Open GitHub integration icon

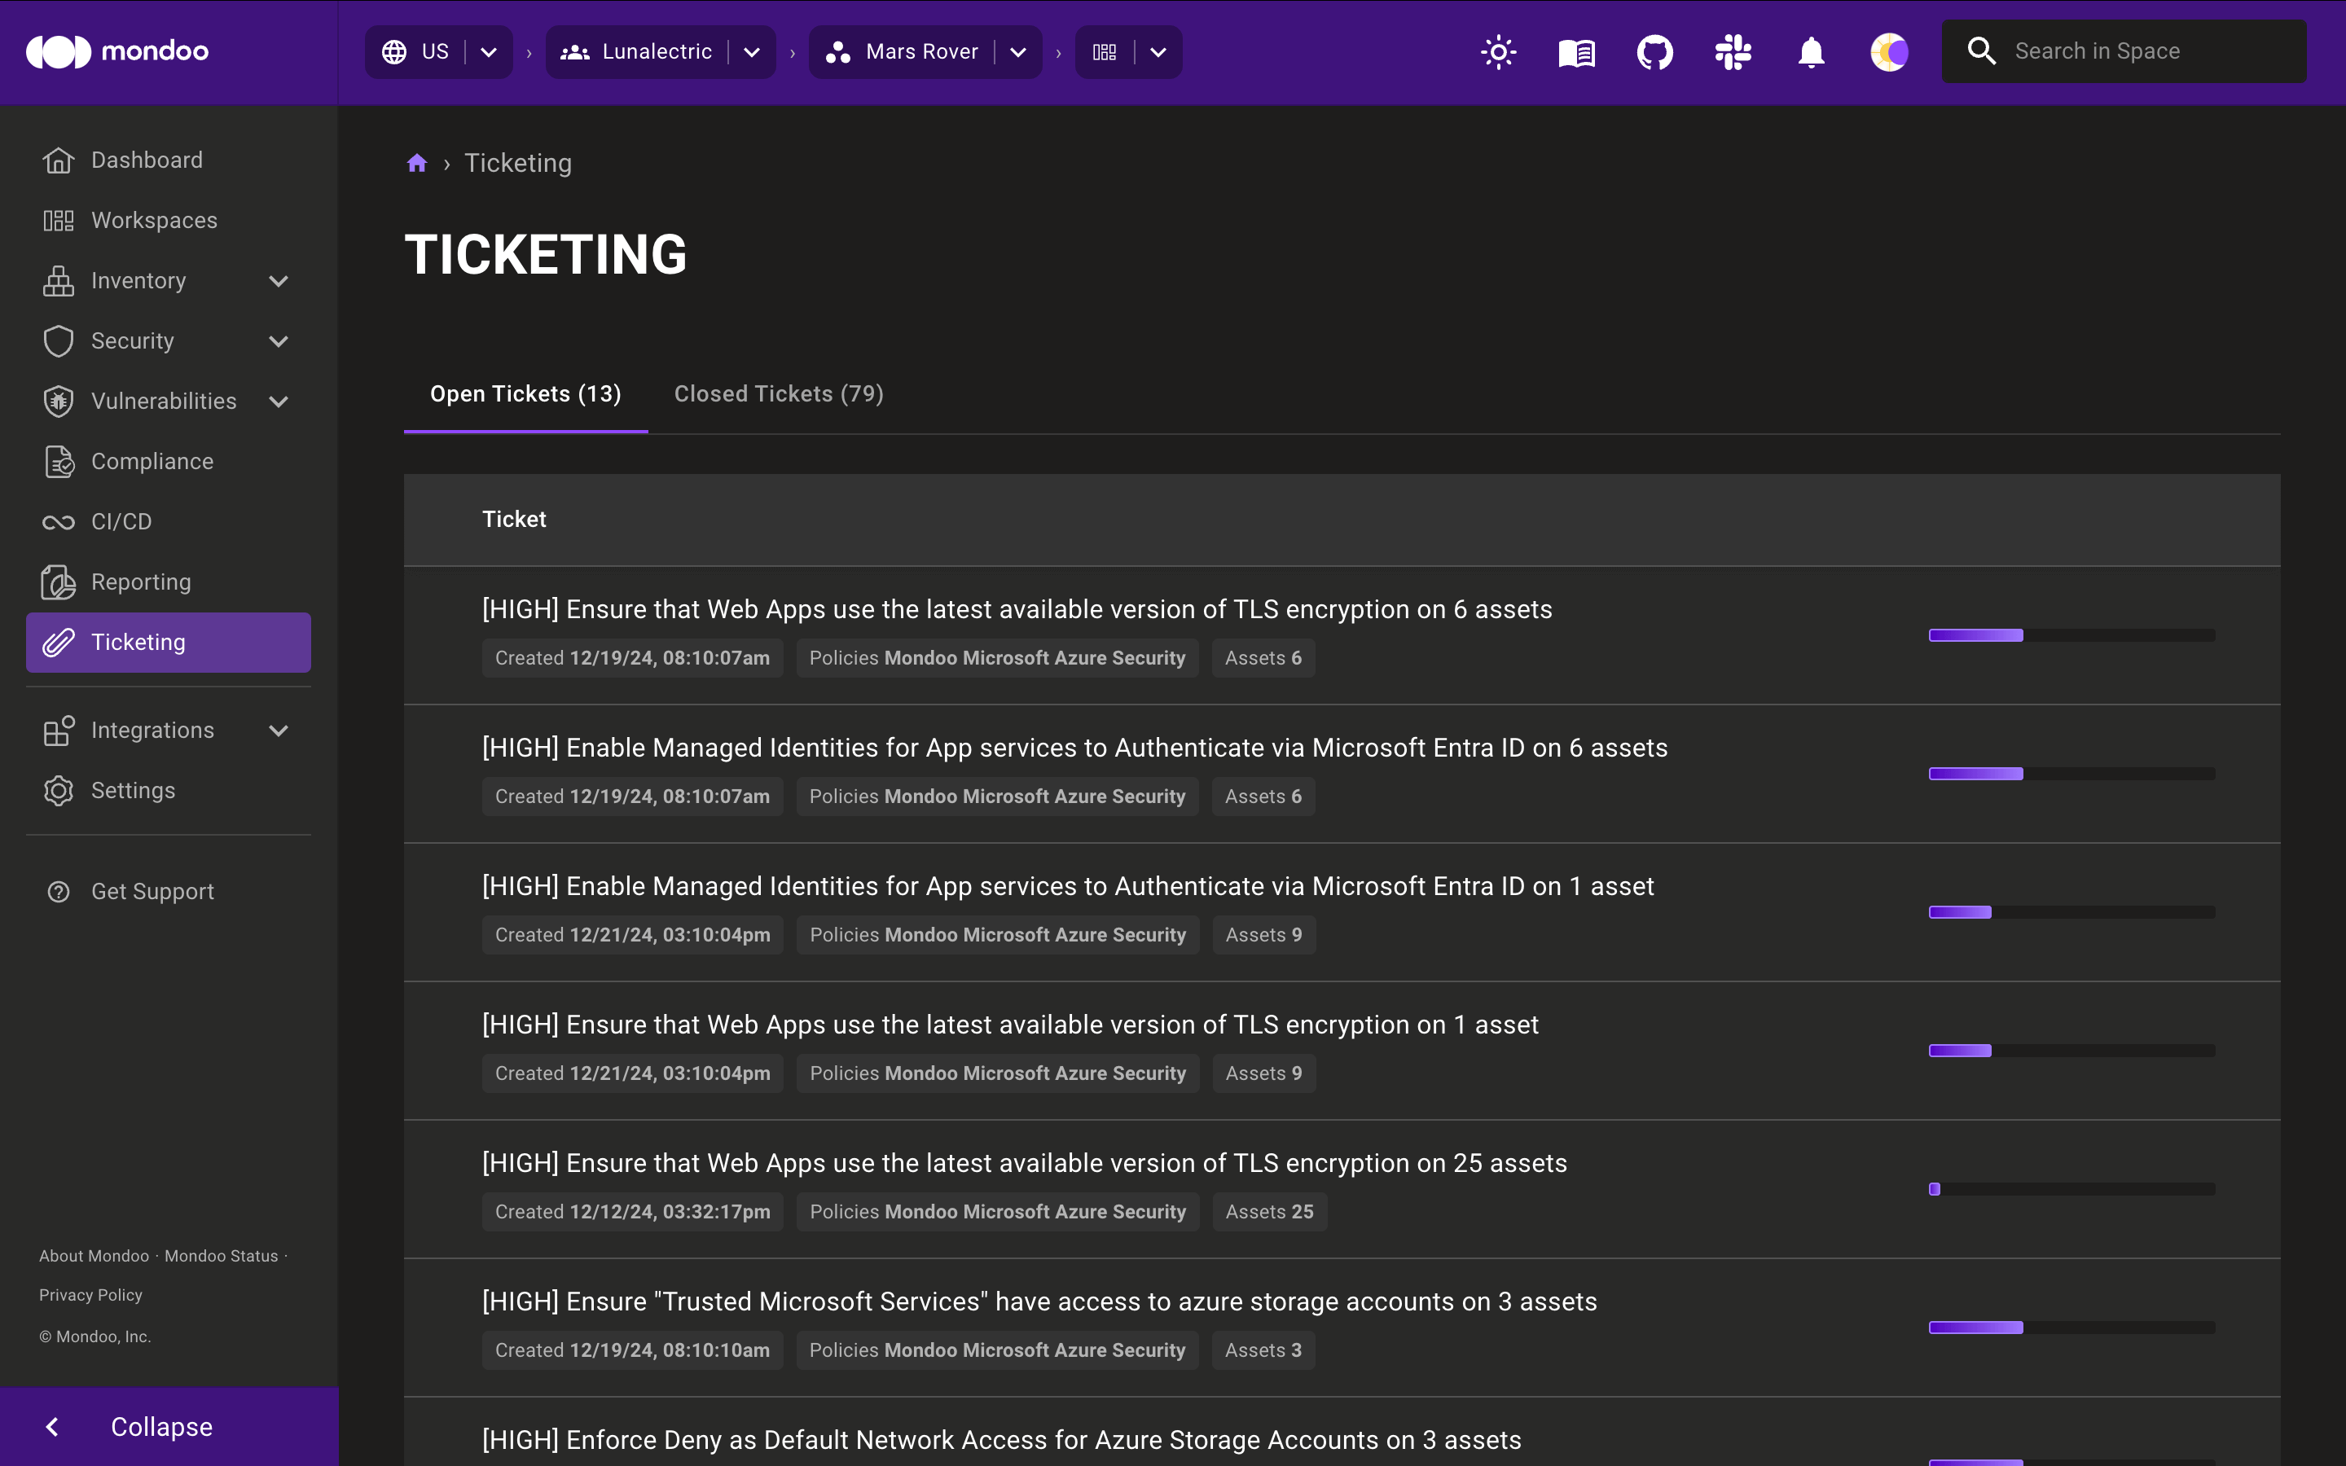click(1654, 52)
